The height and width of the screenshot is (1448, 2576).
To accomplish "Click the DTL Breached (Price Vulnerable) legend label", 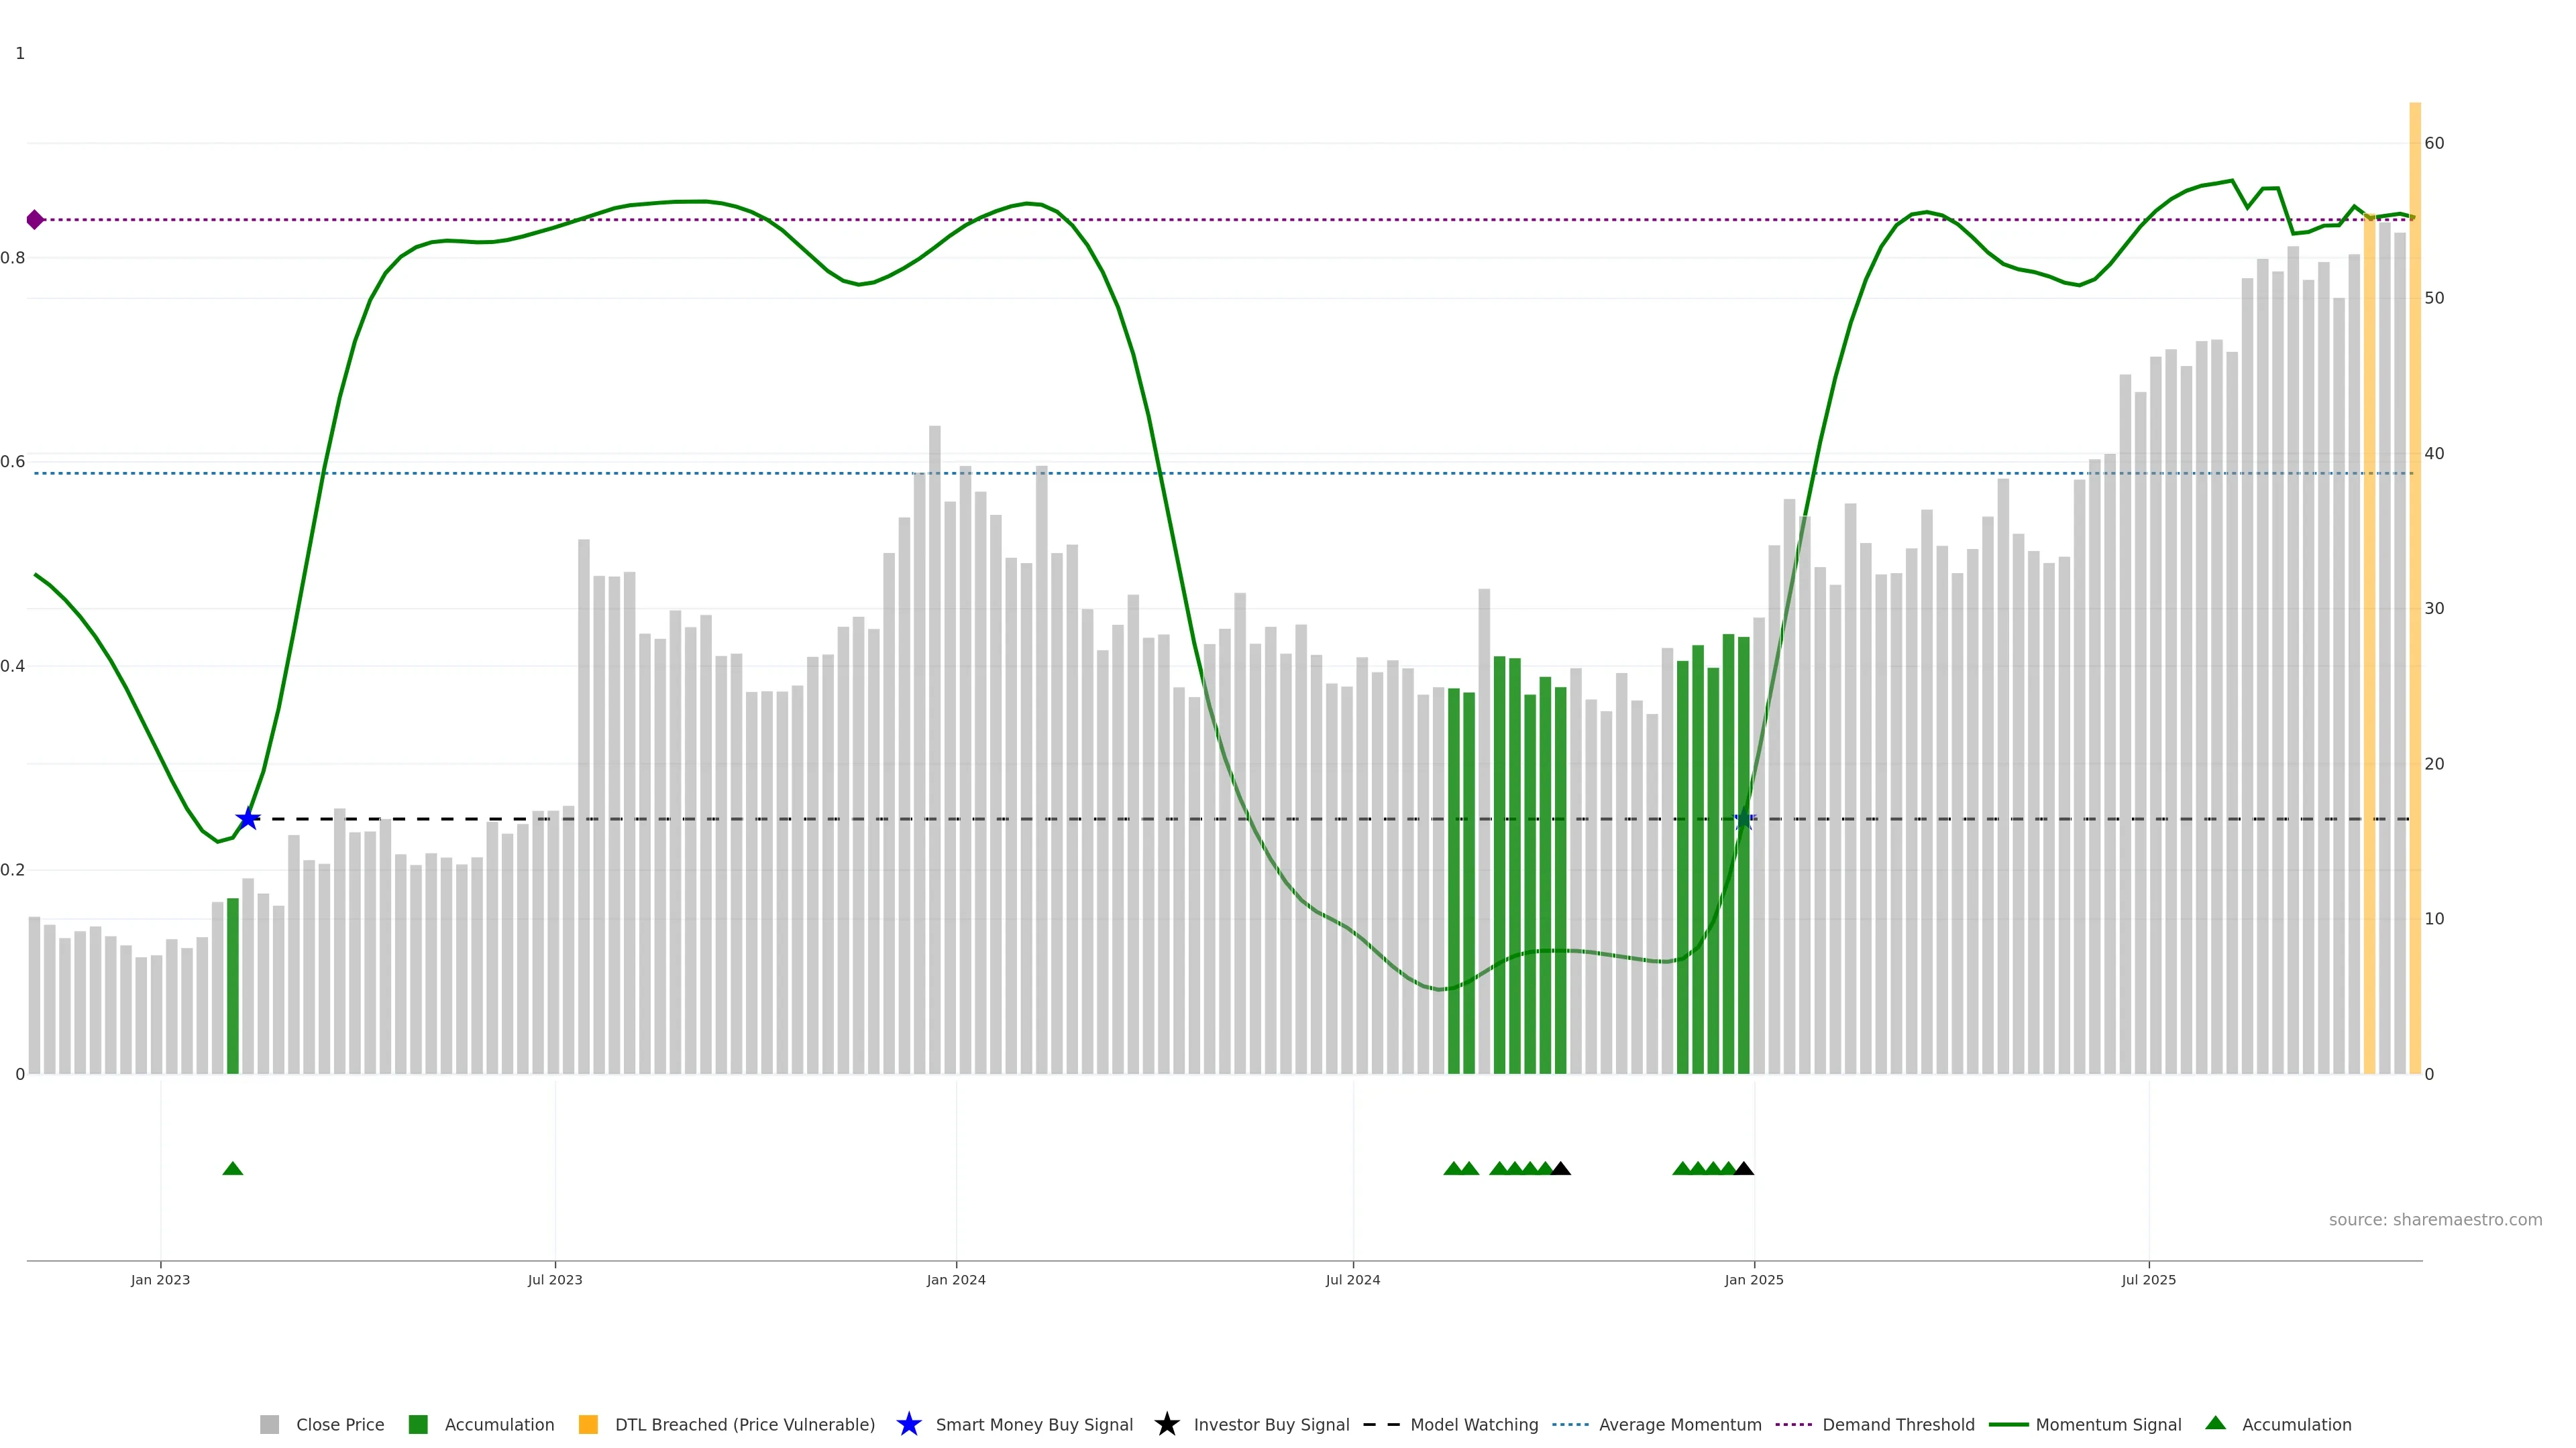I will 744,1424.
